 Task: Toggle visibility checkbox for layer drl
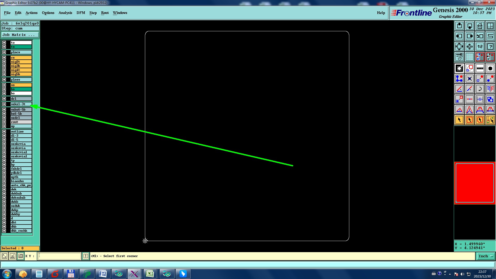click(4, 99)
